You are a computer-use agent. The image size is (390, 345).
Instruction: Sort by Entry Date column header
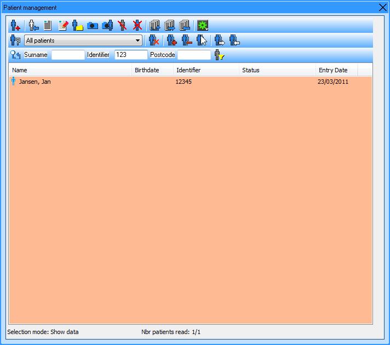pos(336,70)
